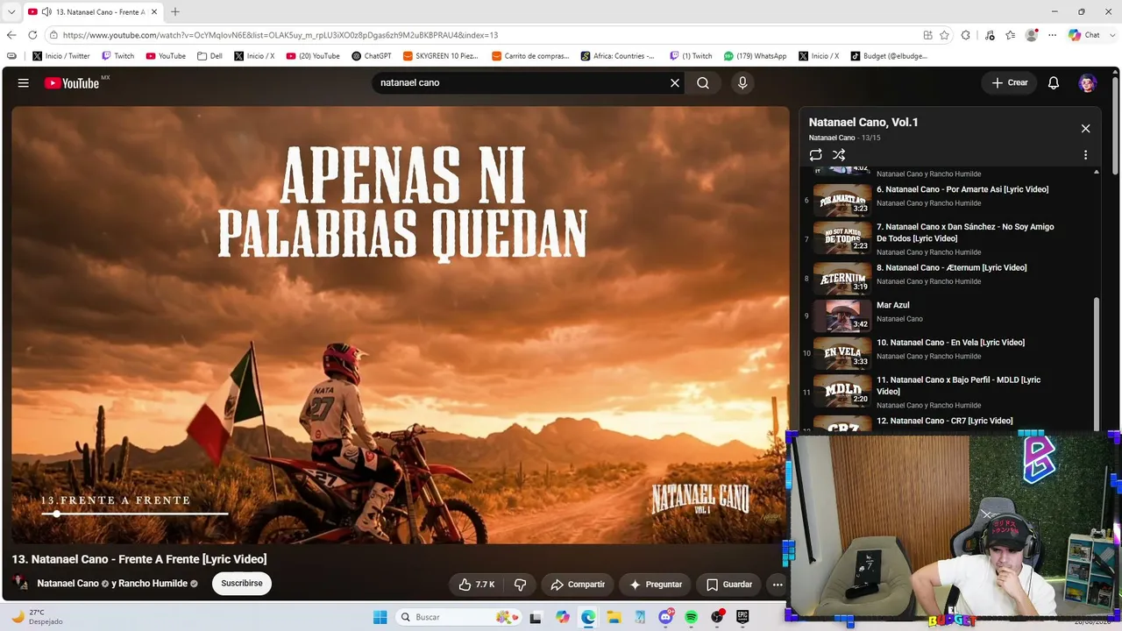
Task: Open Africa: Countries bookmark
Action: click(618, 56)
